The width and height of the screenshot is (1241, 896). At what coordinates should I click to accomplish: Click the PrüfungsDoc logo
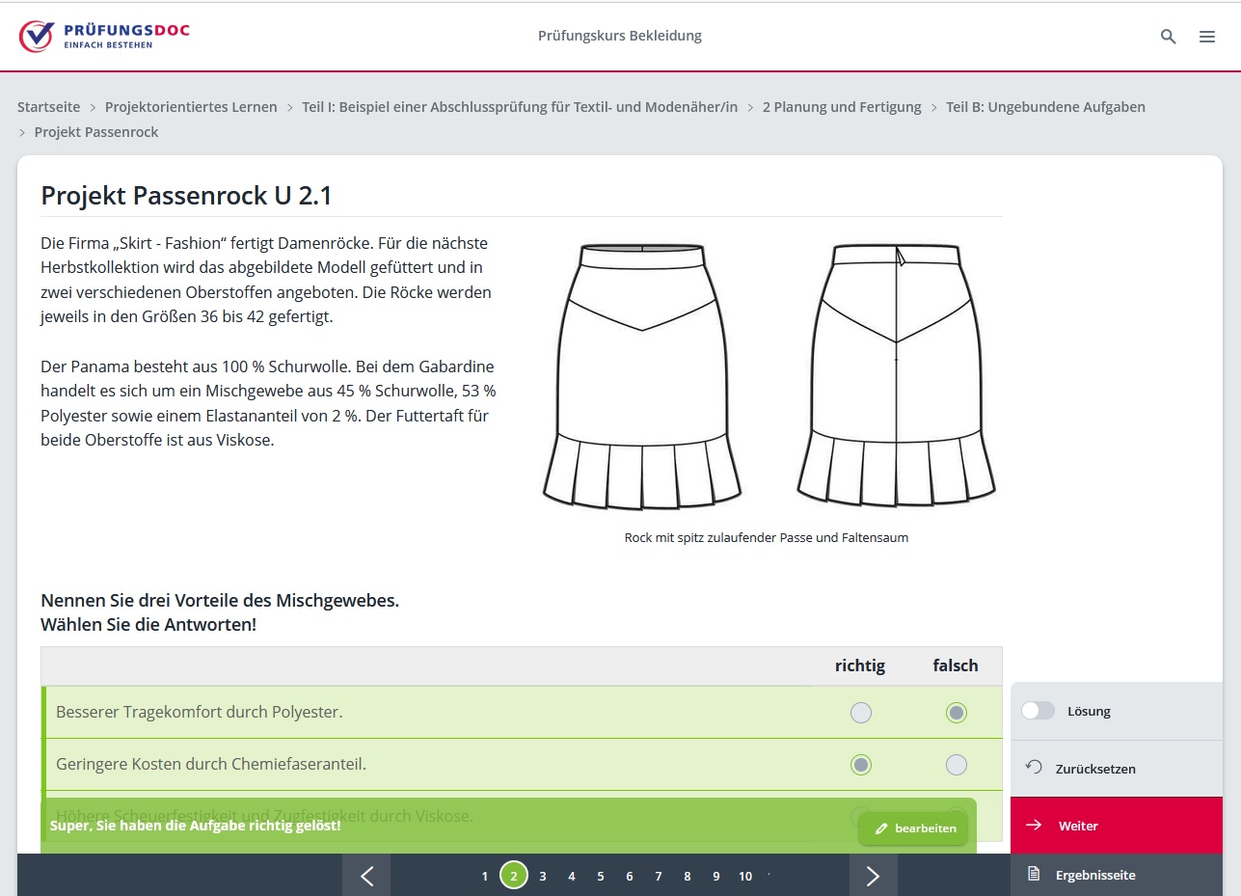click(x=104, y=36)
